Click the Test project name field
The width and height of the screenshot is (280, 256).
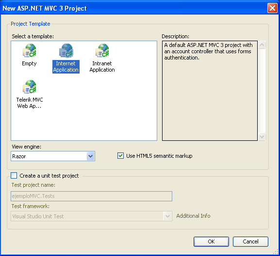pyautogui.click(x=91, y=196)
